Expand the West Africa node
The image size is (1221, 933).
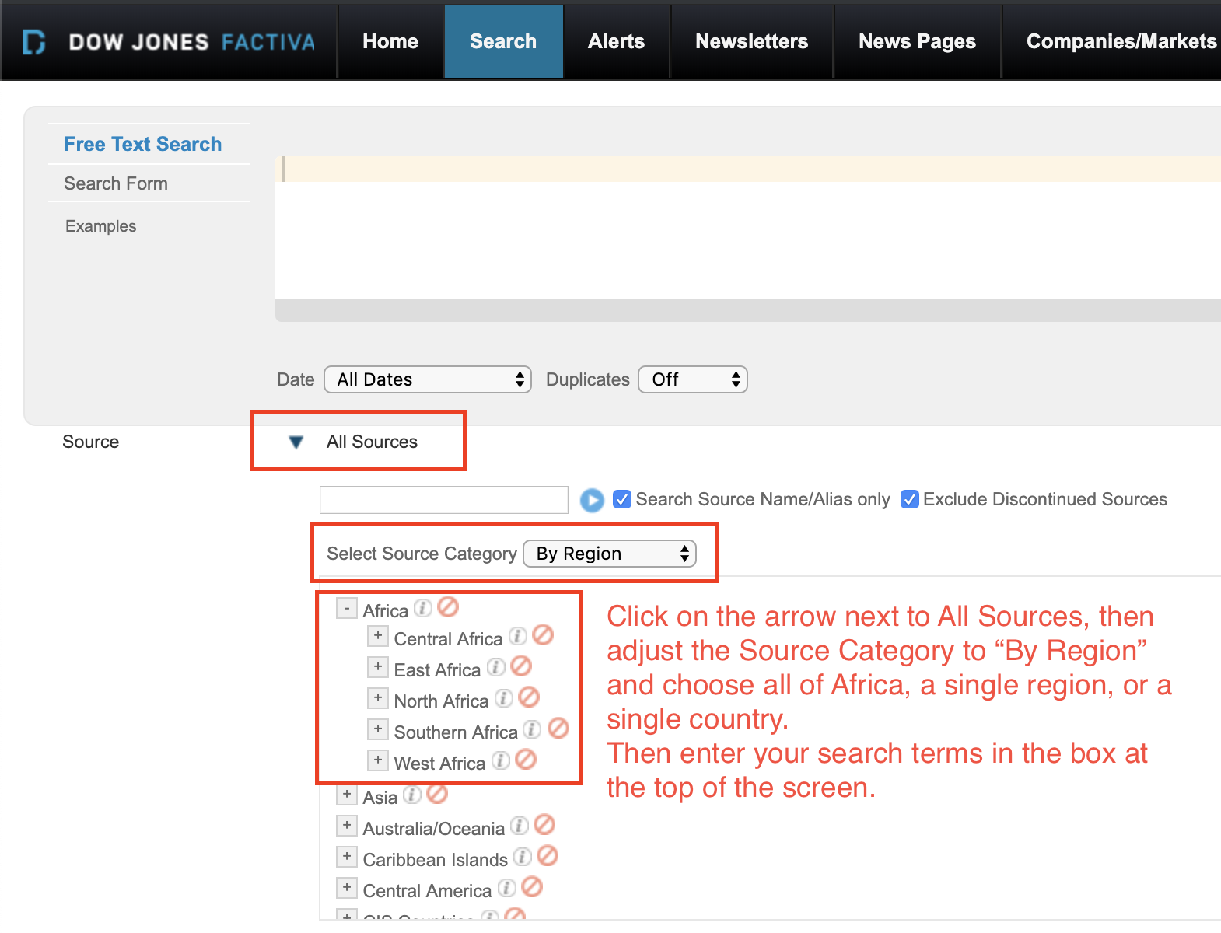pyautogui.click(x=378, y=760)
